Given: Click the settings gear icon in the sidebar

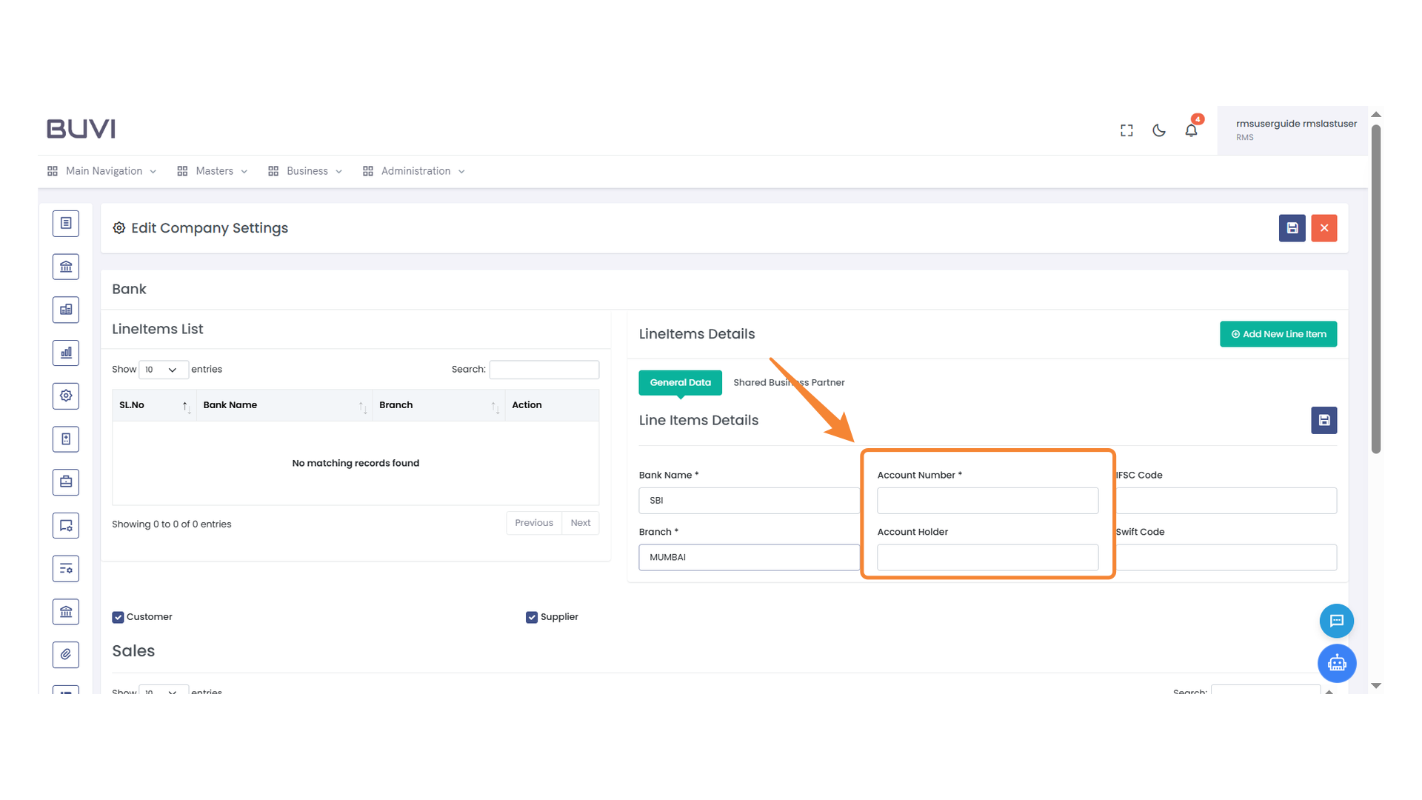Looking at the screenshot, I should tap(65, 396).
